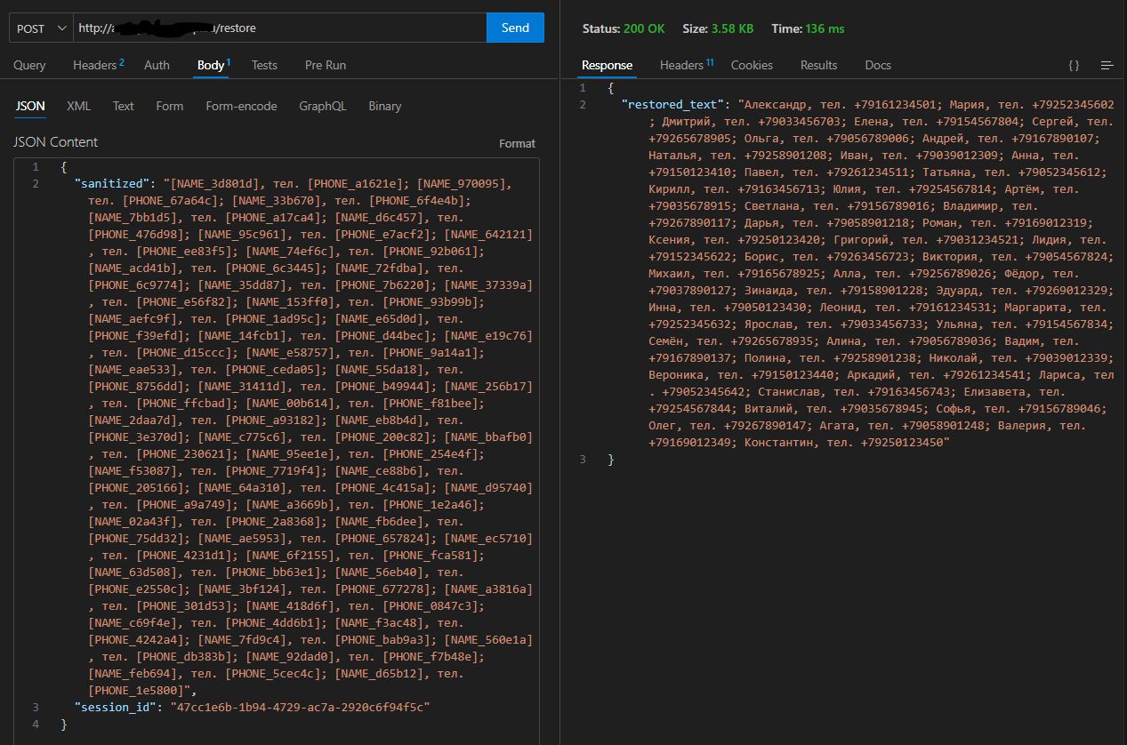Open the POST method dropdown
The height and width of the screenshot is (745, 1127).
(x=41, y=28)
